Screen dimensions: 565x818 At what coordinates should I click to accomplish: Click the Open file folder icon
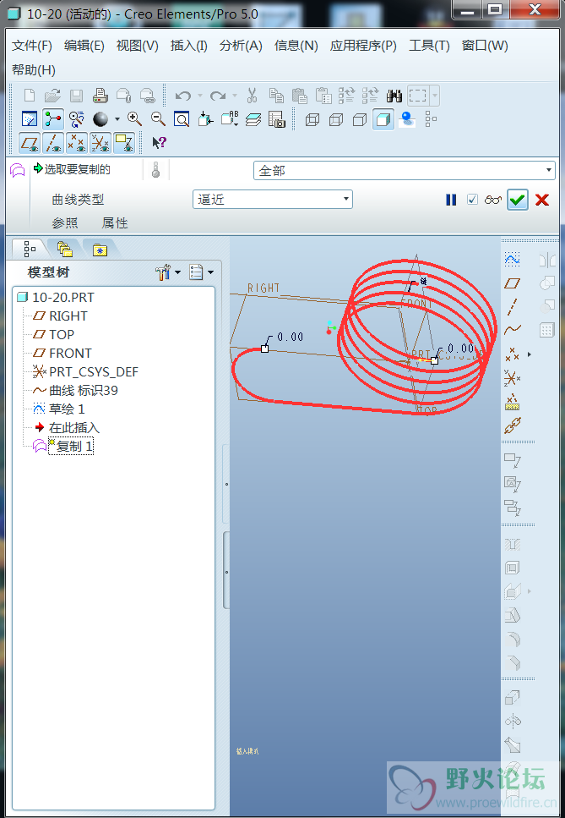52,96
